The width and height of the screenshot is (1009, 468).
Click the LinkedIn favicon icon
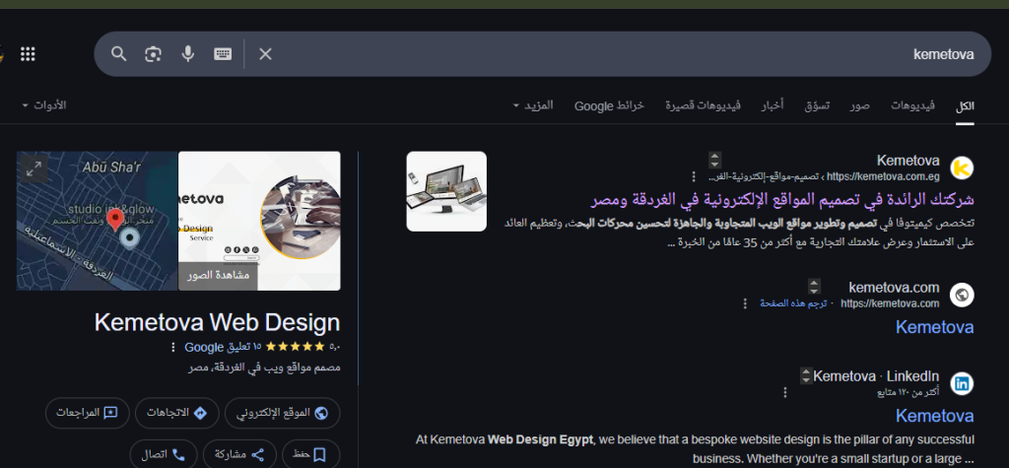[x=962, y=383]
